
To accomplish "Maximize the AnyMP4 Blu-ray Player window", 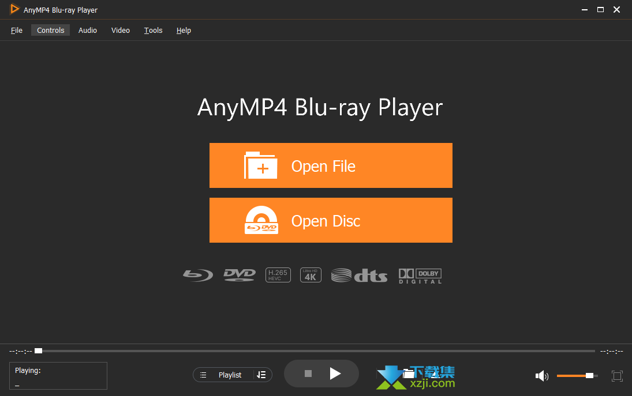I will (x=601, y=10).
